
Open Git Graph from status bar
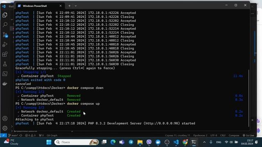(x=52, y=135)
